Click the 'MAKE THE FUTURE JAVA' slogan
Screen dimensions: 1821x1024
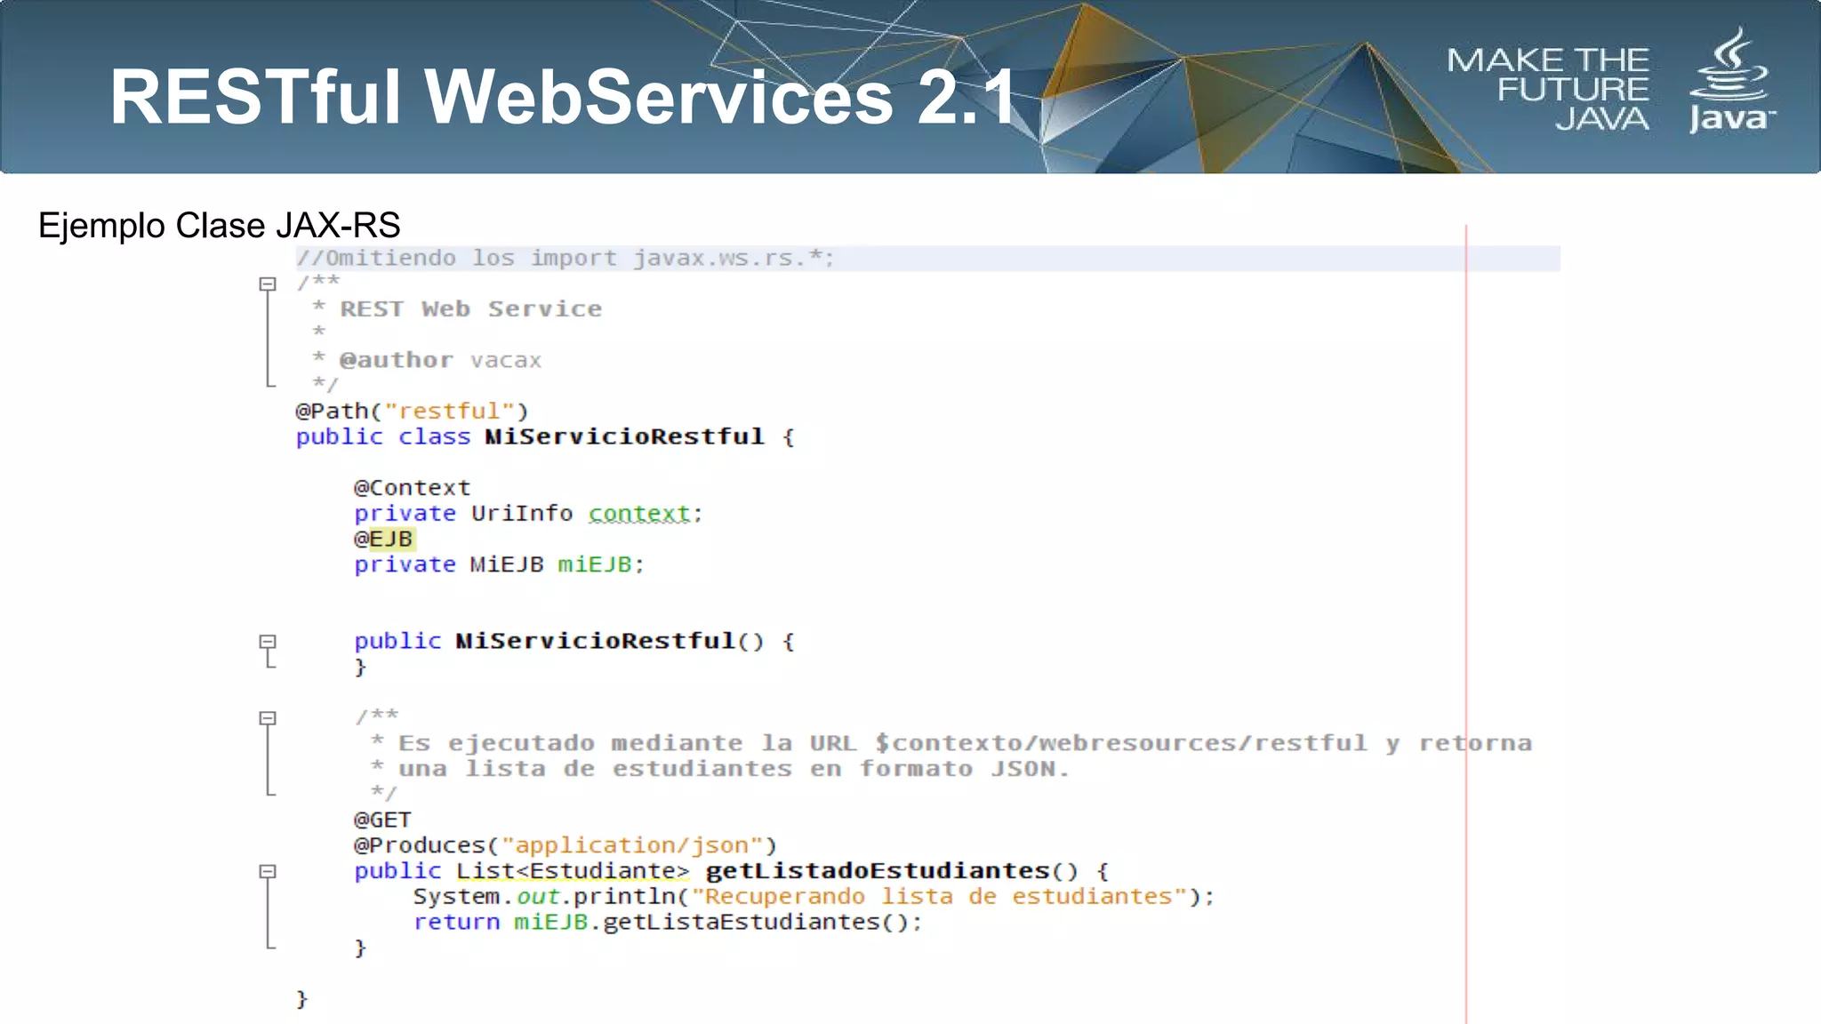(1548, 89)
